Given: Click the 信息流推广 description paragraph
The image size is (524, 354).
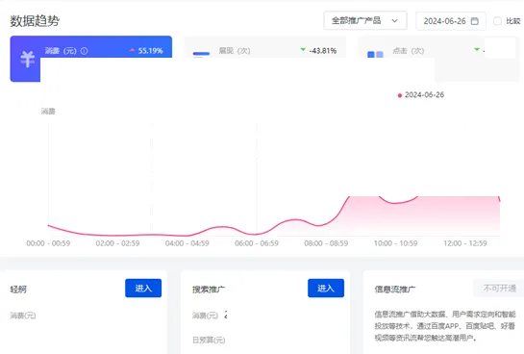Looking at the screenshot, I should click(445, 326).
